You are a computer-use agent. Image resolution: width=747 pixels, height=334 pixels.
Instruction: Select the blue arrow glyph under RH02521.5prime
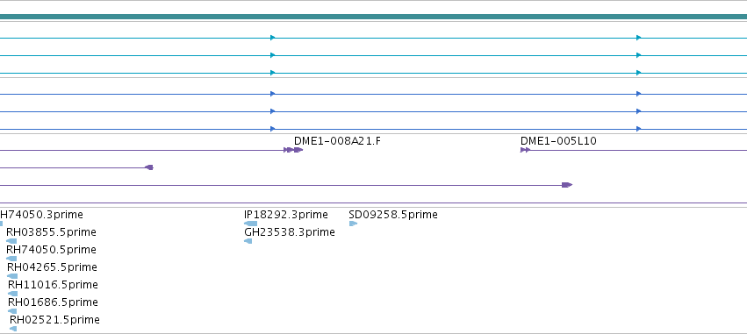[13, 329]
